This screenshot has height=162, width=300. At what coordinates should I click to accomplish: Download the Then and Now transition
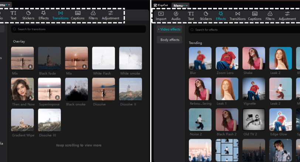coord(30,98)
